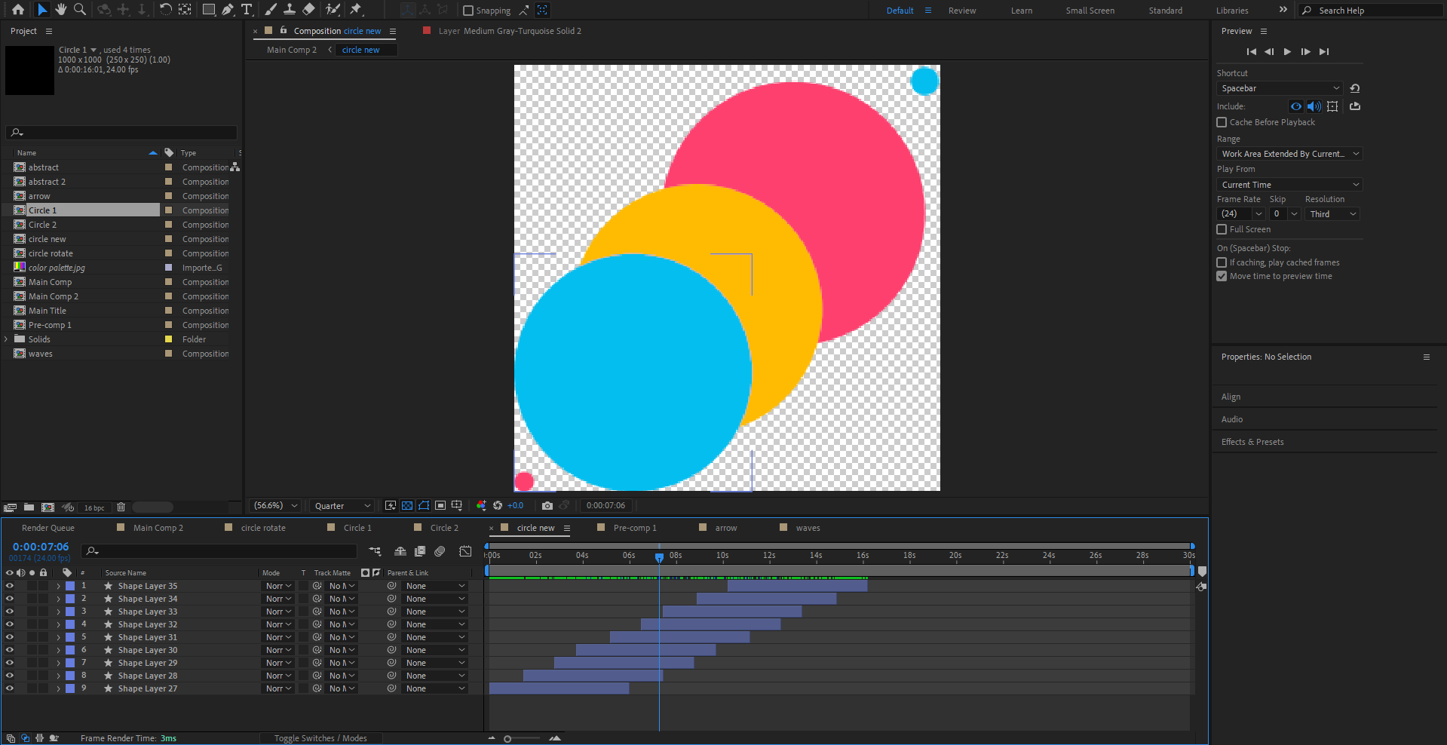The width and height of the screenshot is (1447, 745).
Task: Select the Puppet Pin tool
Action: [356, 10]
